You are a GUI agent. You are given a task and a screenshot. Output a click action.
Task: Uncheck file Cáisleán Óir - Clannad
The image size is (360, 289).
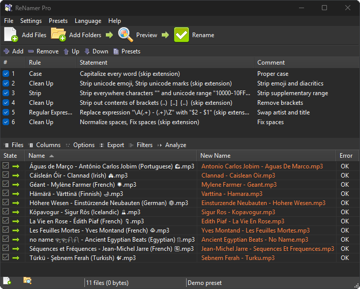[x=6, y=175]
